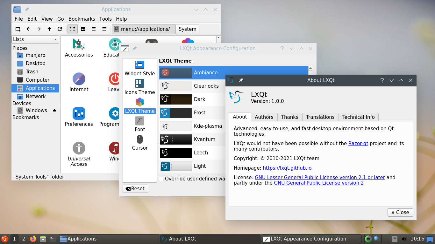Switch to the Translations tab

[320, 117]
